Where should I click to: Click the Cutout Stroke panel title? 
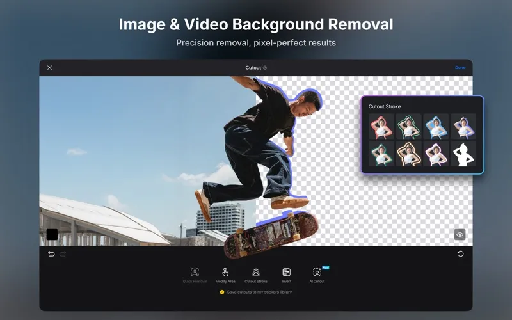coord(385,106)
